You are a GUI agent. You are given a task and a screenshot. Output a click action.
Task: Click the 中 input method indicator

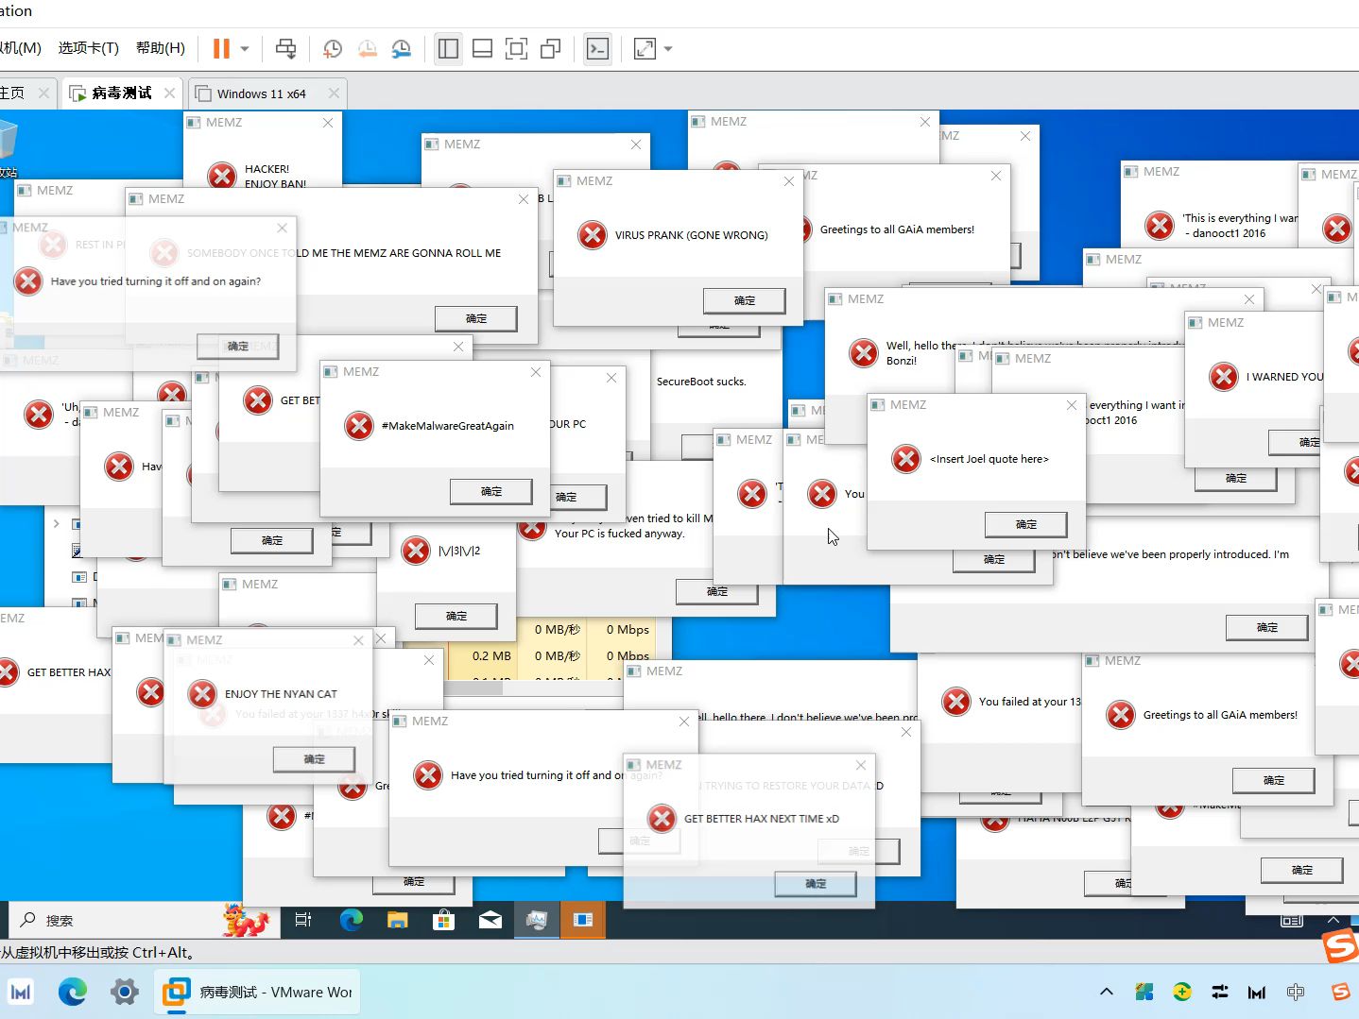[1295, 992]
